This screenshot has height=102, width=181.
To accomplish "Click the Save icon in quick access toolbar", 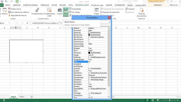I will [x=2, y=1].
